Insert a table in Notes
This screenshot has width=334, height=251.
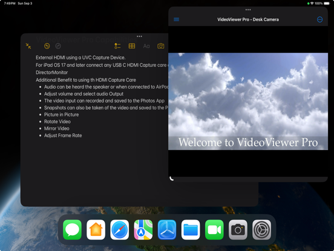pos(132,46)
